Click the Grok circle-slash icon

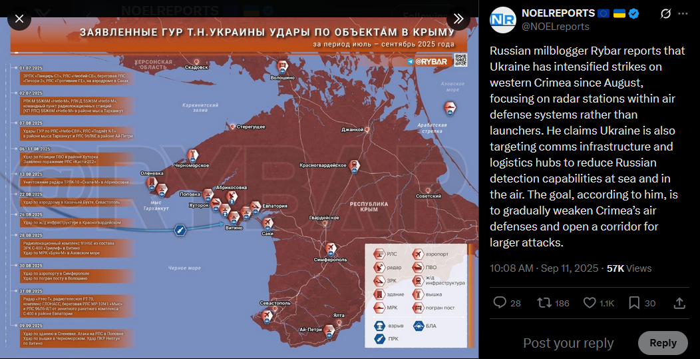coord(665,14)
